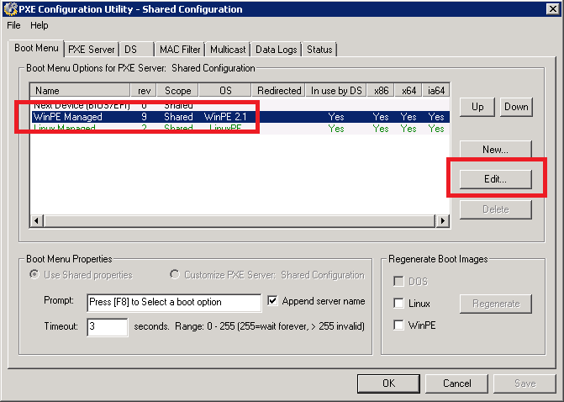Image resolution: width=564 pixels, height=402 pixels.
Task: Click the Up button to move entry
Action: point(477,107)
